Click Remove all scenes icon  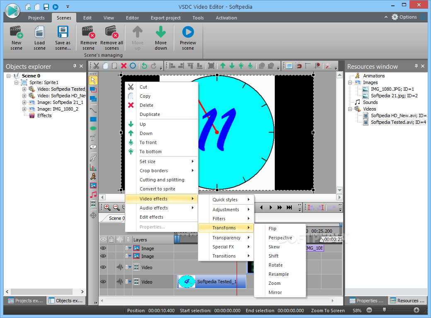tap(111, 32)
